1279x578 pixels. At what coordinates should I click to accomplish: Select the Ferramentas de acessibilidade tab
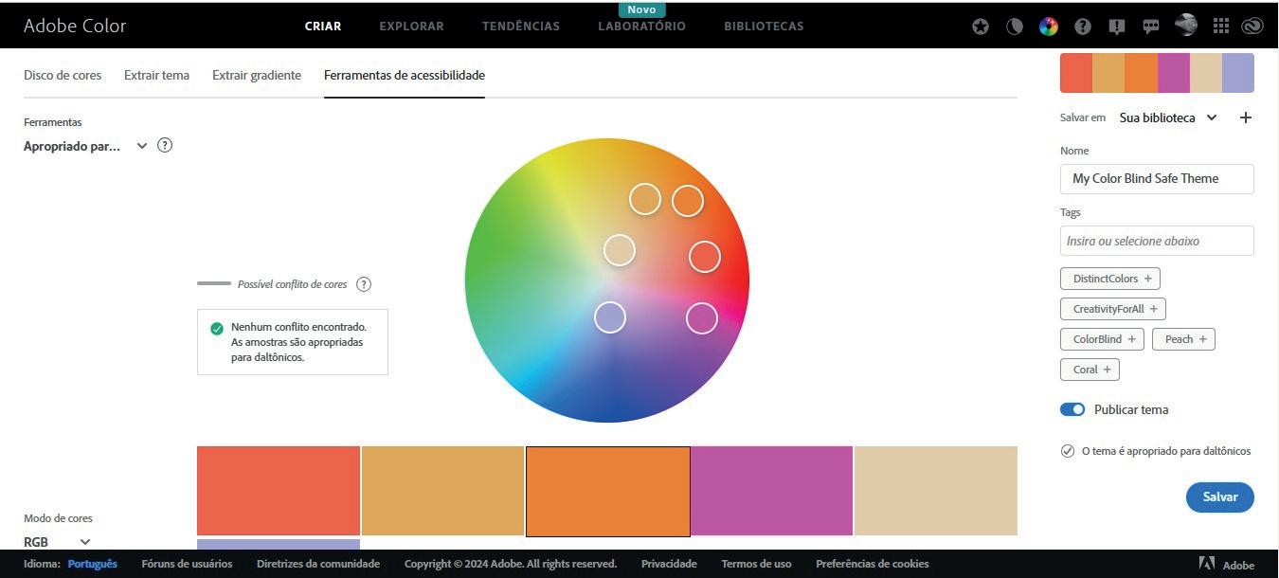pos(405,75)
